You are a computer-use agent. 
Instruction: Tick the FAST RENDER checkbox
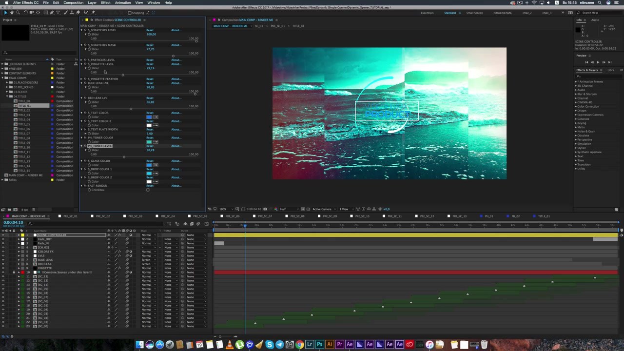click(148, 190)
